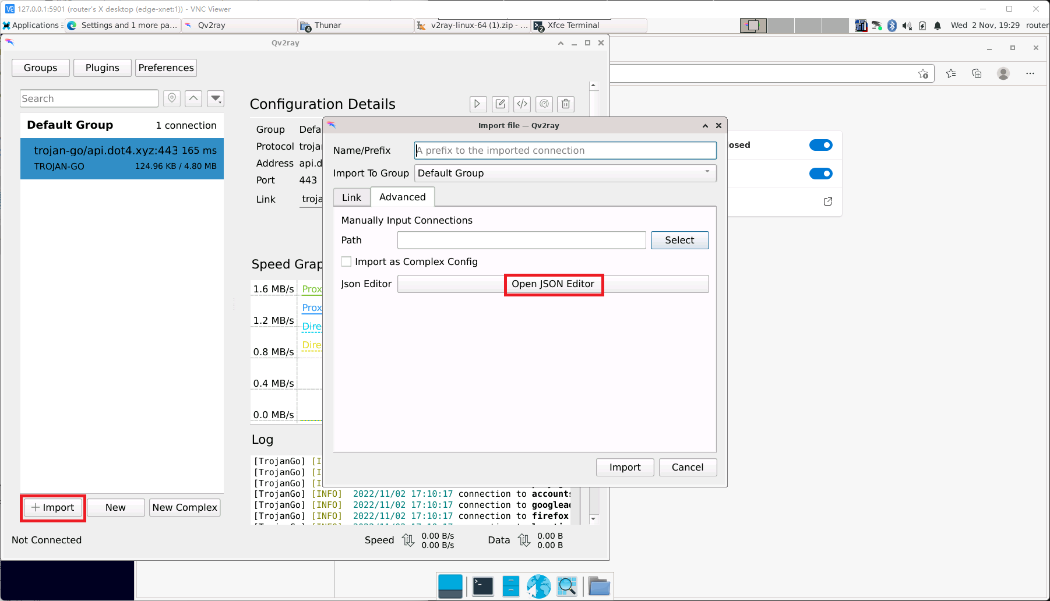The height and width of the screenshot is (601, 1050).
Task: Open the JSON code editor icon
Action: click(522, 104)
